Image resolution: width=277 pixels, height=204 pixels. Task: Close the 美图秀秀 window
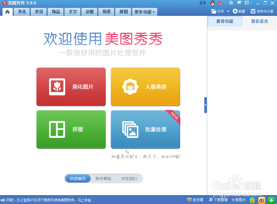click(x=272, y=3)
